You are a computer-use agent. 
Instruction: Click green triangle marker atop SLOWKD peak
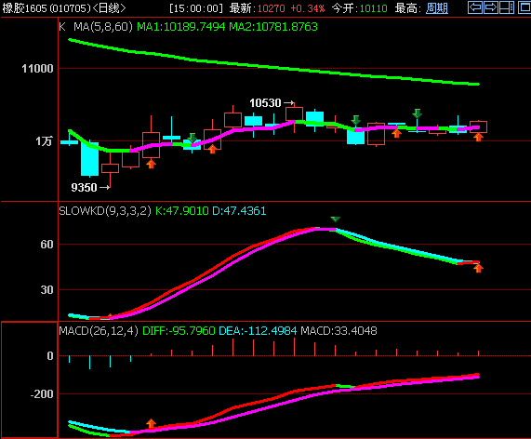335,219
